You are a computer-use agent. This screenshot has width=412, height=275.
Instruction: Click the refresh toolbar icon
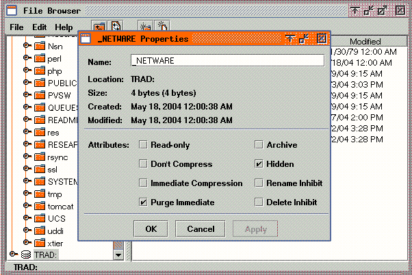(116, 26)
